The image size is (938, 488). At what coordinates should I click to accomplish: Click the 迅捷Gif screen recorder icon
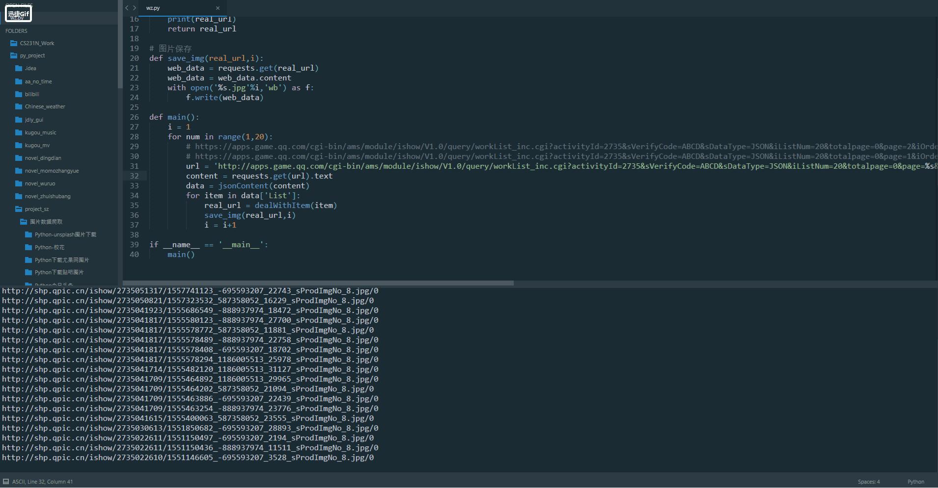coord(18,13)
